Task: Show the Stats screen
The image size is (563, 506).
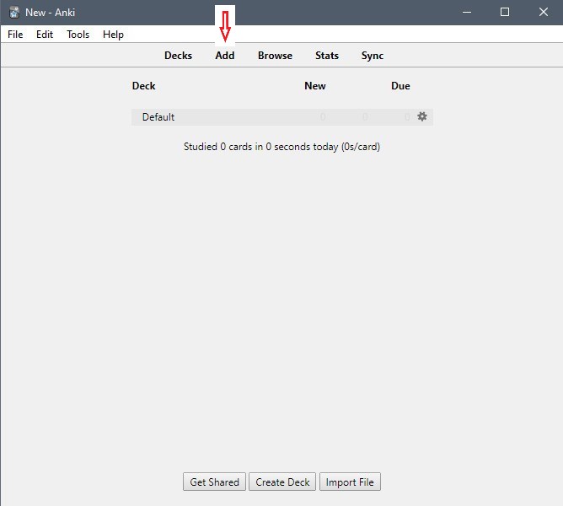Action: point(327,56)
